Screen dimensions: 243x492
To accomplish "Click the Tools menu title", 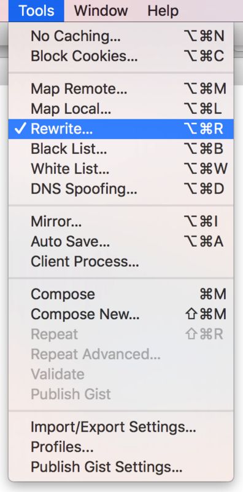I will tap(36, 10).
